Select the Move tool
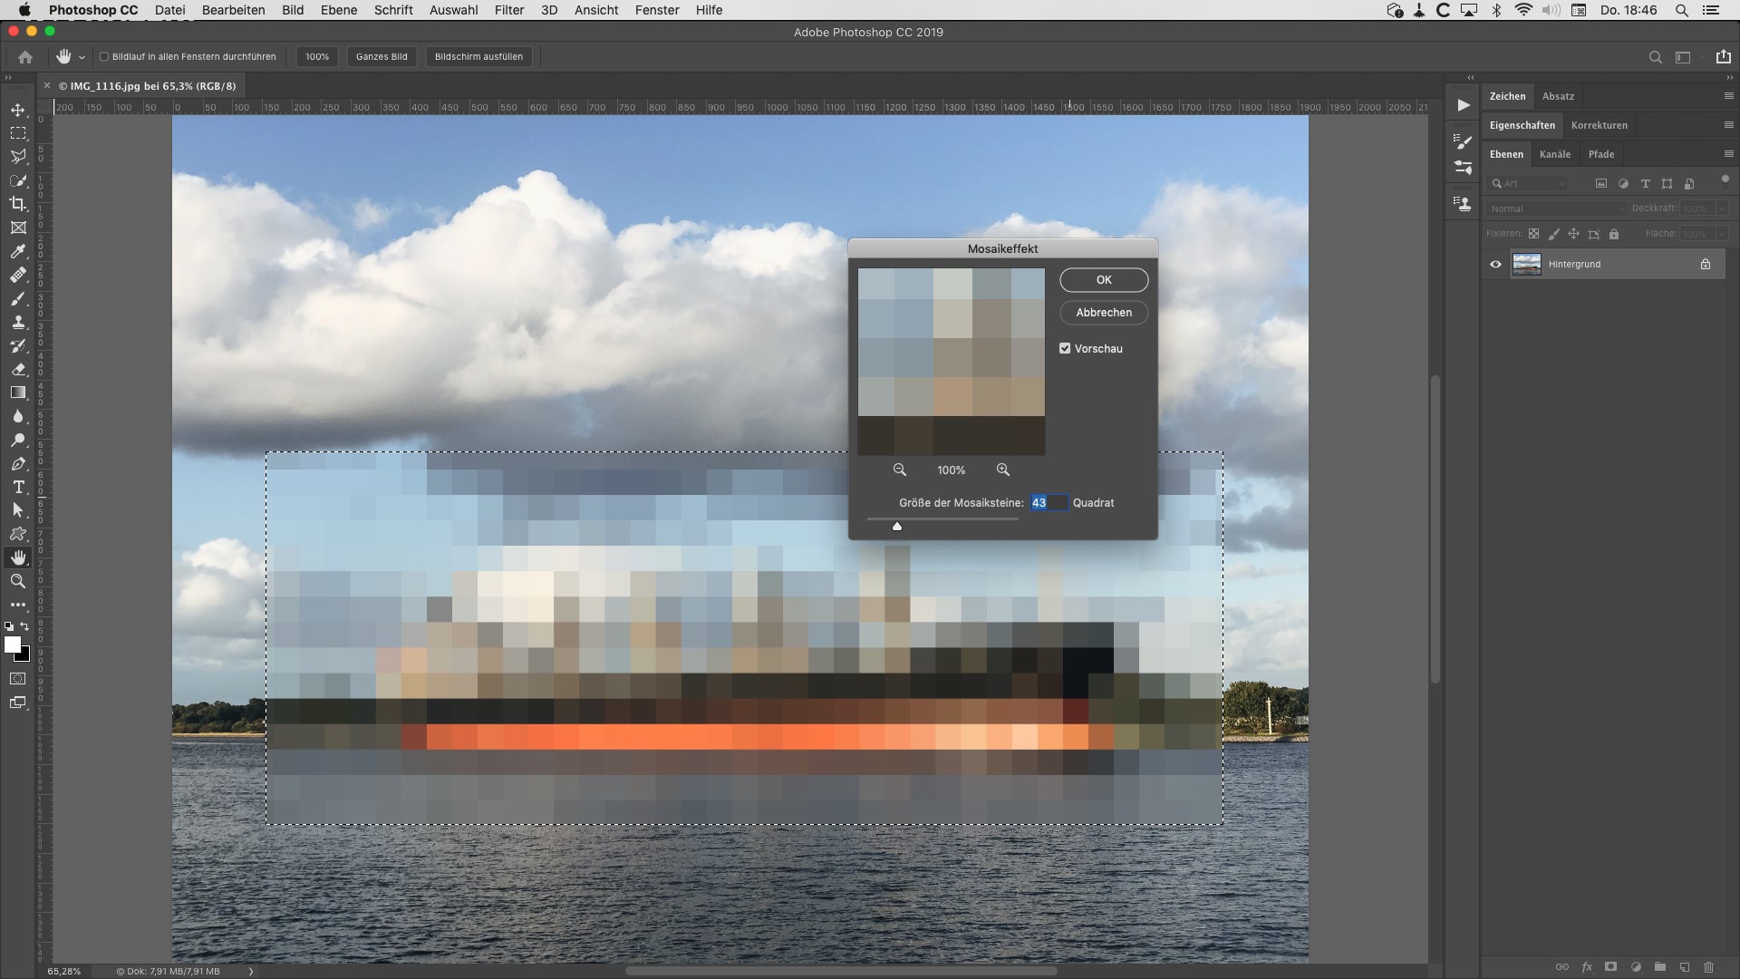The width and height of the screenshot is (1740, 979). tap(18, 109)
